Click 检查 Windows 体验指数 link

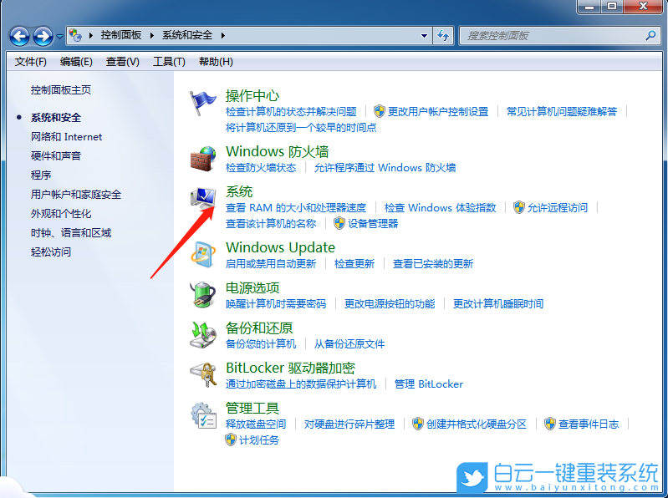440,208
